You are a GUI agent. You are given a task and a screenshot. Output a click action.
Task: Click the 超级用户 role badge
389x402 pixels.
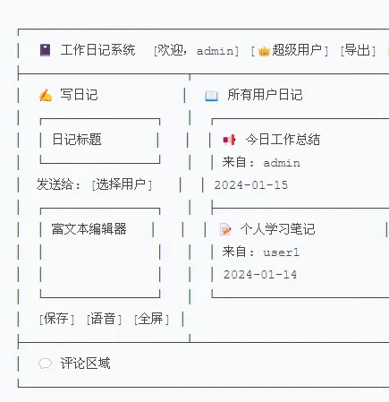click(x=290, y=50)
